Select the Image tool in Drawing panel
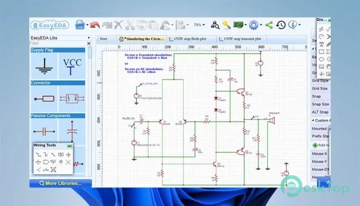360x206 pixels. 321,66
